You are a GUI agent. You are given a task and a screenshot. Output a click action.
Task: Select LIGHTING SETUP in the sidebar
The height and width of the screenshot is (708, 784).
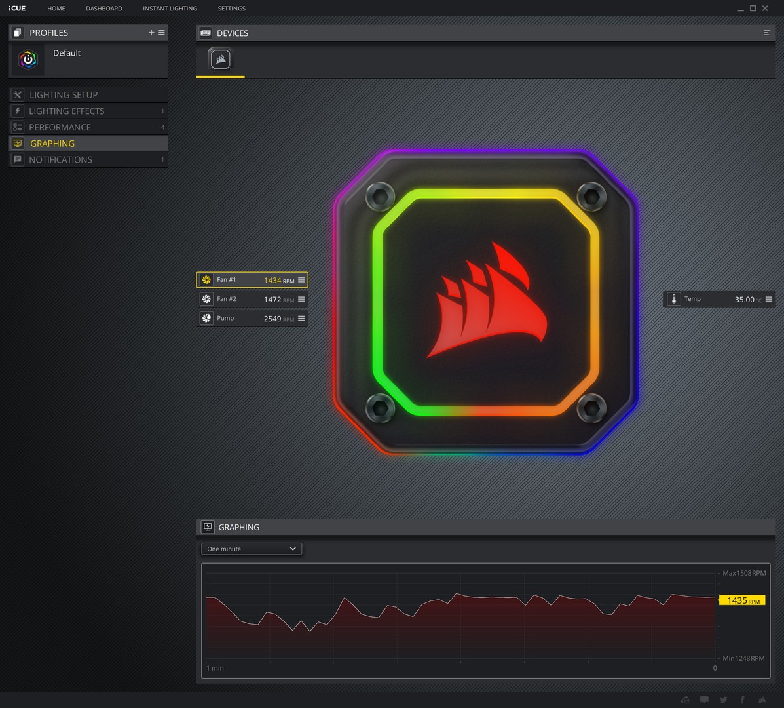click(88, 94)
